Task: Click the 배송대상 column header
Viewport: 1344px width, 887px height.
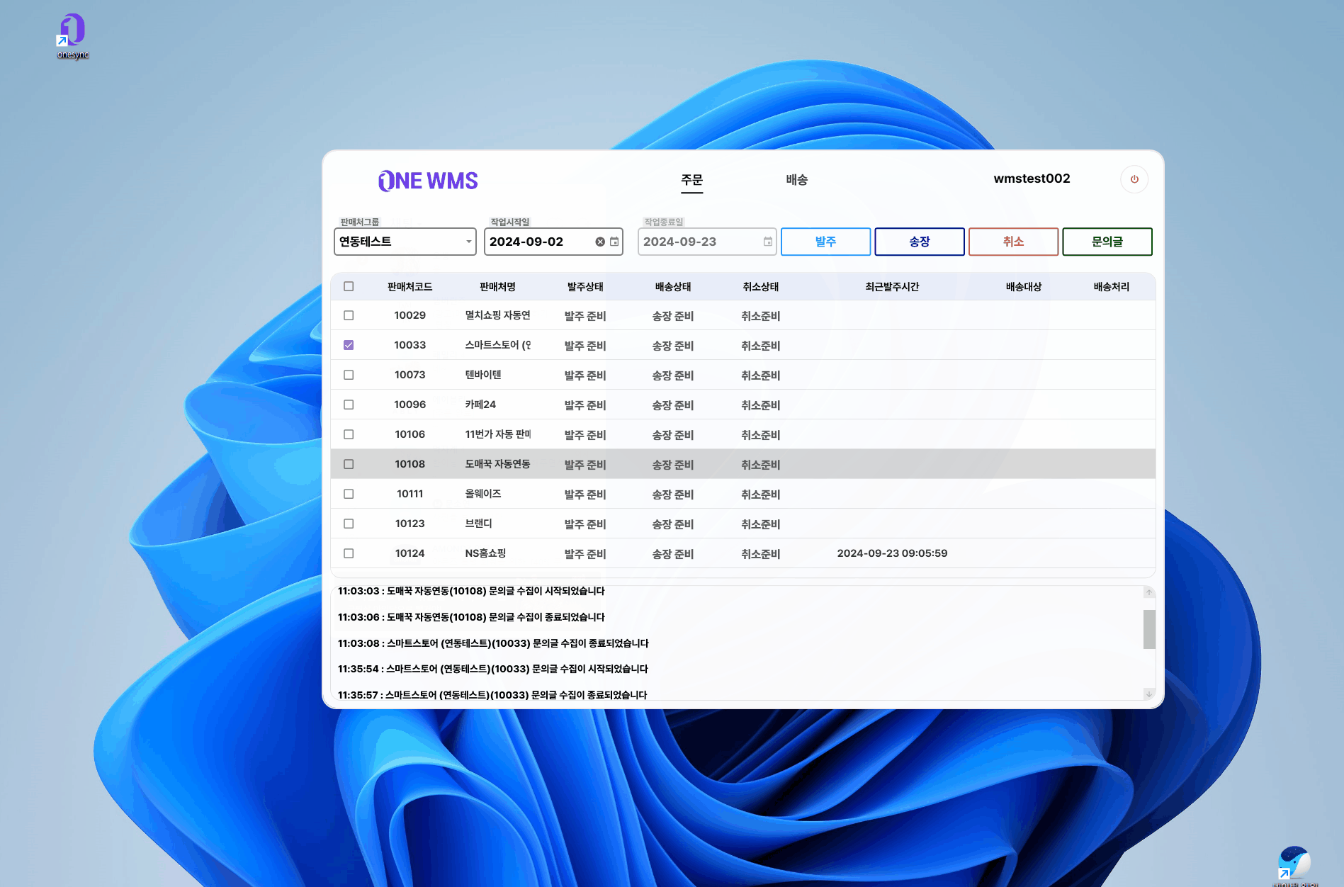Action: [x=1024, y=287]
